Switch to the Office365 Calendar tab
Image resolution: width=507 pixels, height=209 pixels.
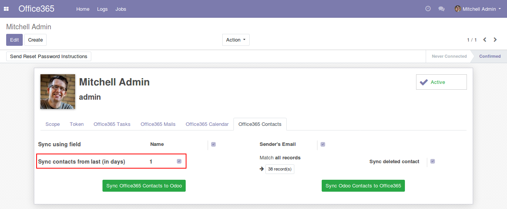[x=207, y=124]
